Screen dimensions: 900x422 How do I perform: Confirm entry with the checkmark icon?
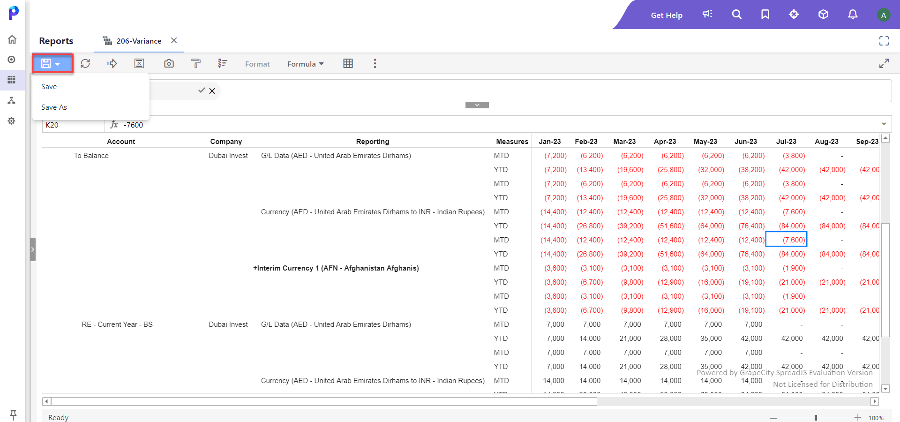pos(202,90)
